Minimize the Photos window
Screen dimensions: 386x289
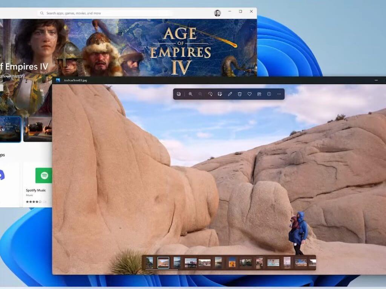[x=376, y=80]
